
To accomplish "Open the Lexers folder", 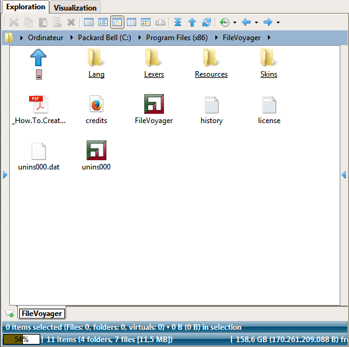I will point(154,63).
